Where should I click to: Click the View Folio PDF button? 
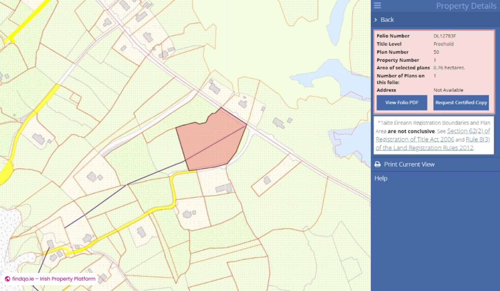tap(402, 102)
